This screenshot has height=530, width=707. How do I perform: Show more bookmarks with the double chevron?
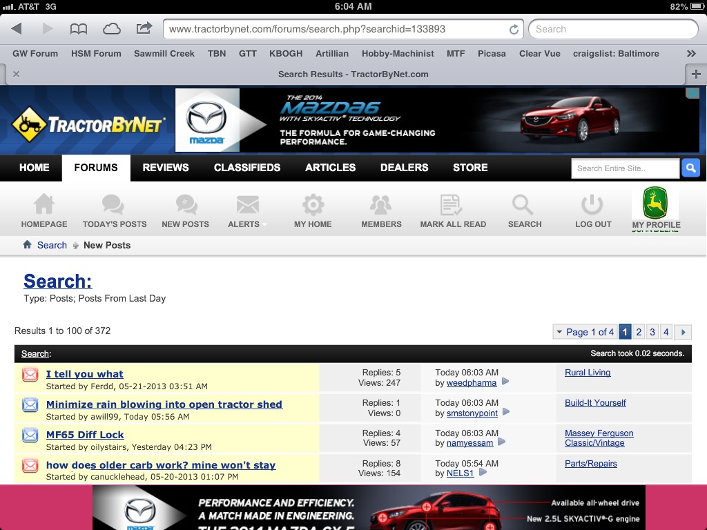point(691,53)
